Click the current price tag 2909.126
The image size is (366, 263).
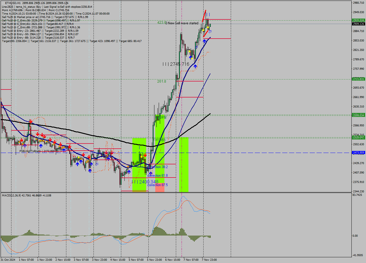coord(358,24)
